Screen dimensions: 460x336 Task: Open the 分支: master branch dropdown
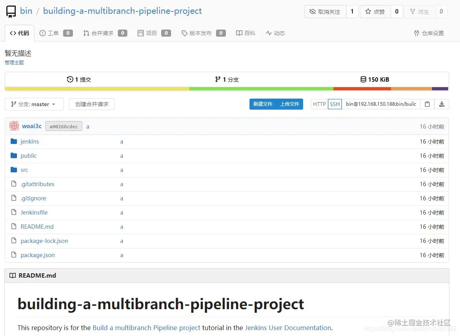click(34, 104)
